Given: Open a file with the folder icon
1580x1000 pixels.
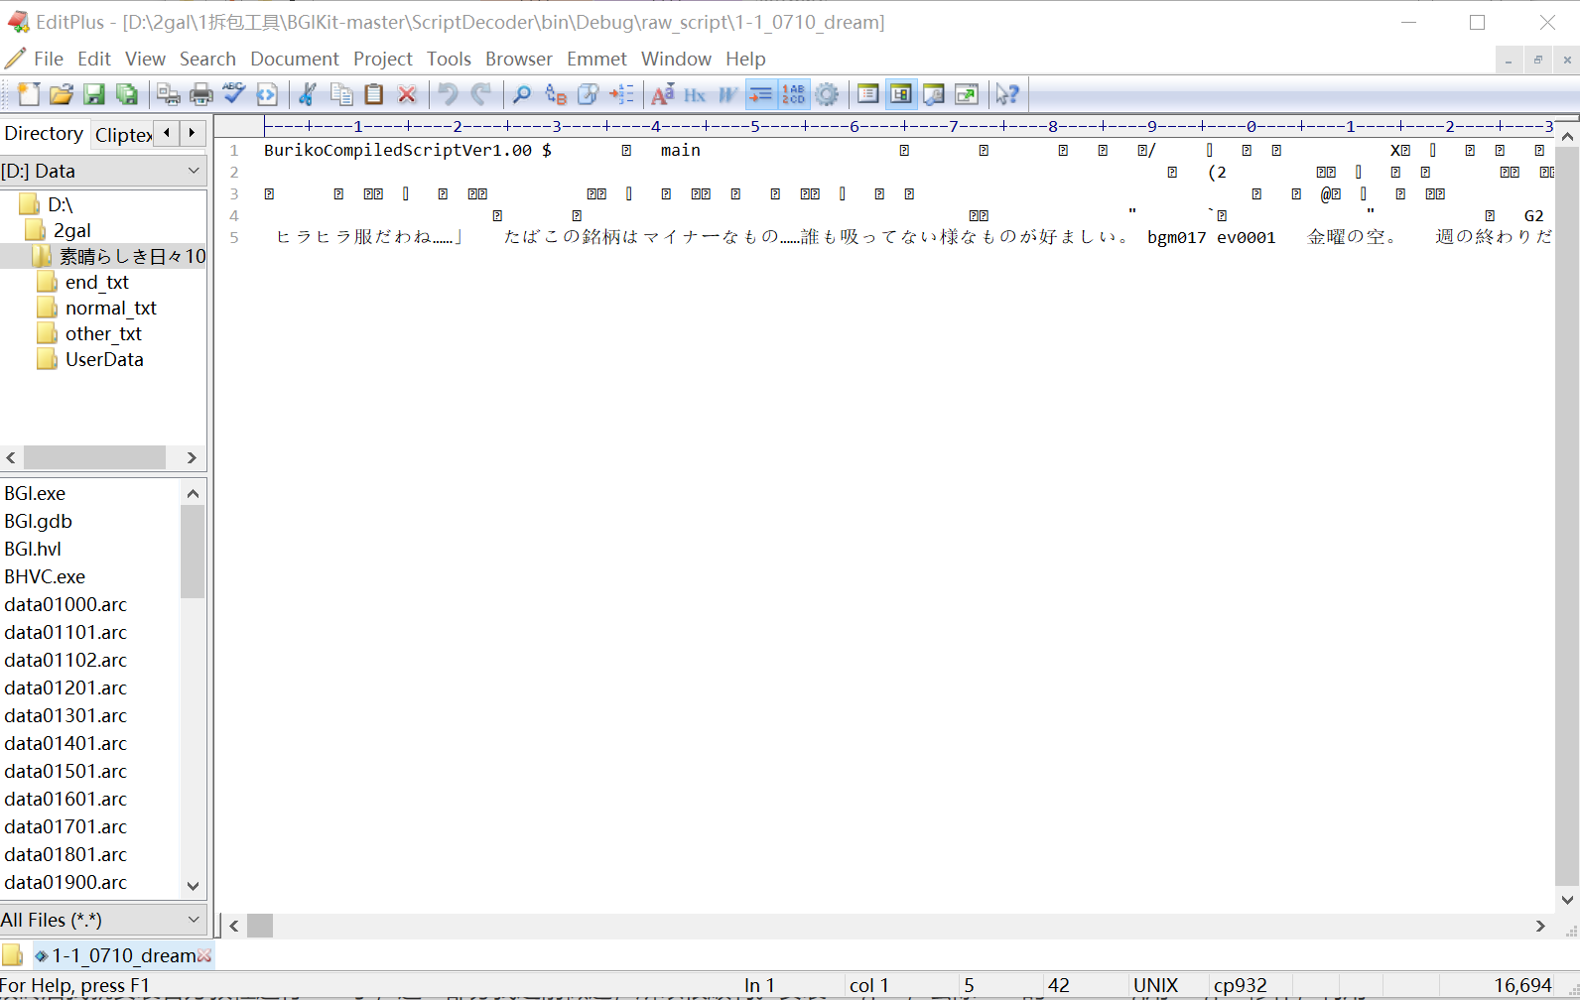Looking at the screenshot, I should 62,94.
